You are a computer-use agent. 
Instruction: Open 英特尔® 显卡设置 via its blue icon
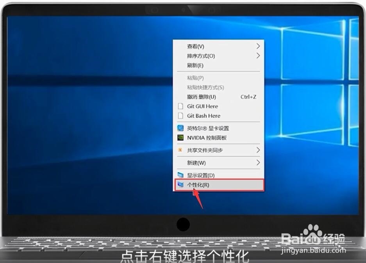(180, 128)
